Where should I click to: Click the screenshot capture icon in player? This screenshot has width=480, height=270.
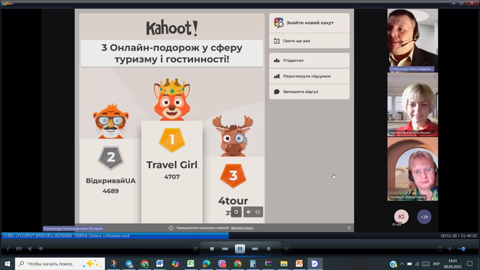pyautogui.click(x=19, y=249)
